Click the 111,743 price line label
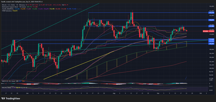The image size is (216, 102). (211, 41)
